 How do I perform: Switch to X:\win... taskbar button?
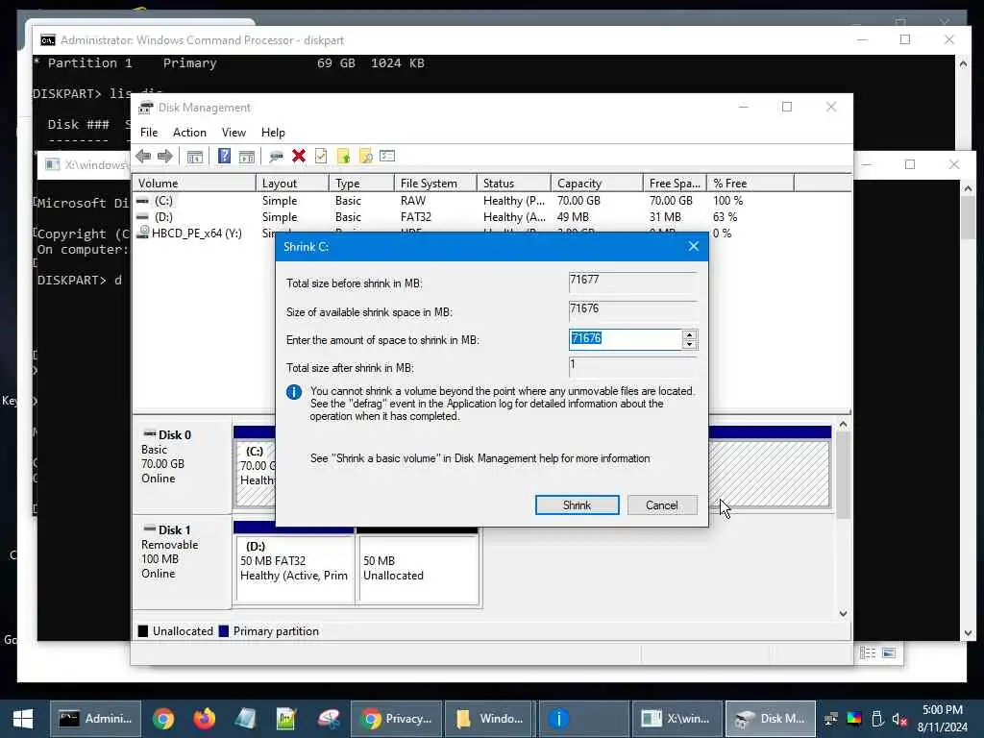coord(677,719)
